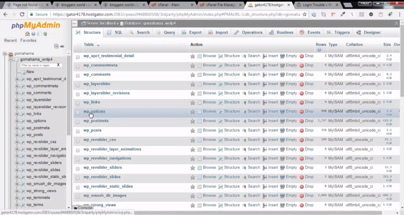This screenshot has width=404, height=215.
Task: Favorite the wp_posts table star icon
Action: 192,131
